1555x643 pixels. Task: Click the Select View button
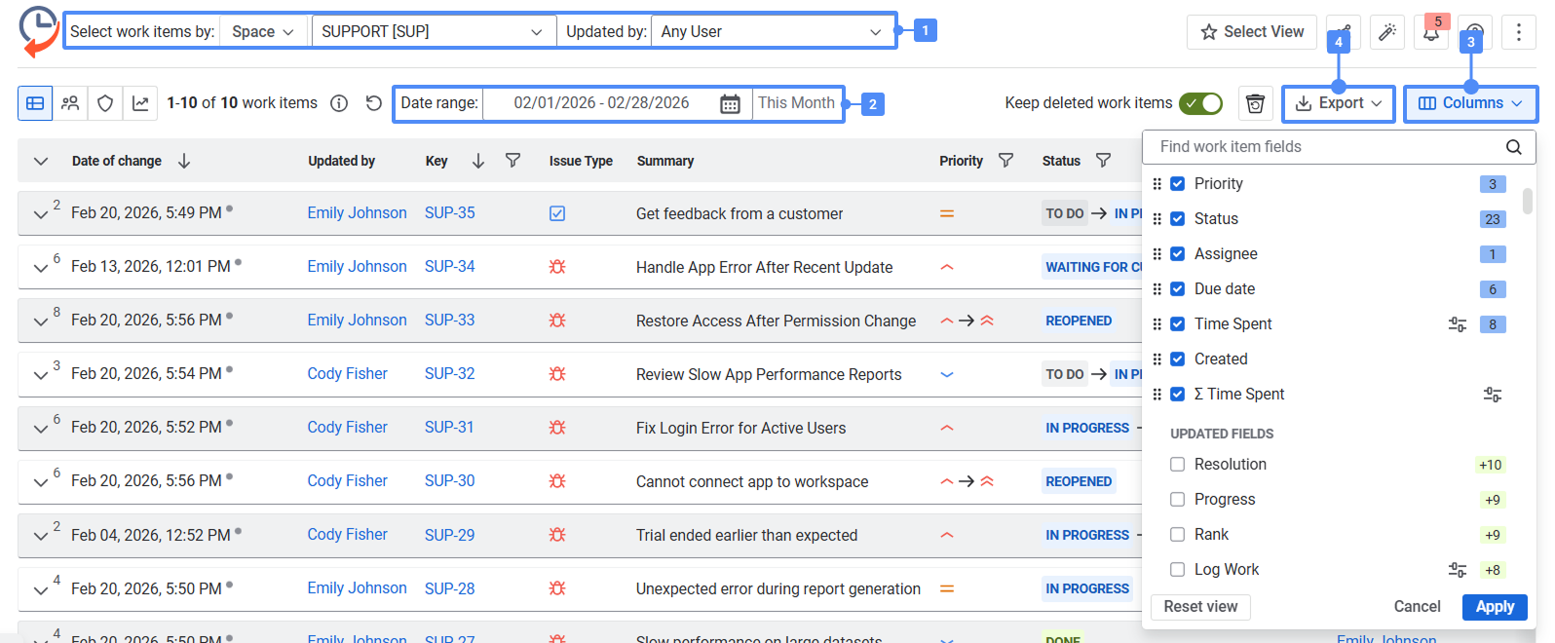pos(1252,32)
